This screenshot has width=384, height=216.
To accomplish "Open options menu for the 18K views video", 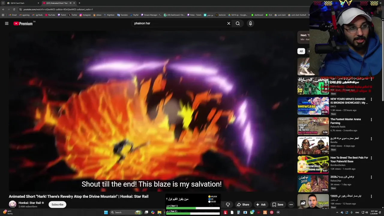I will 371,196.
